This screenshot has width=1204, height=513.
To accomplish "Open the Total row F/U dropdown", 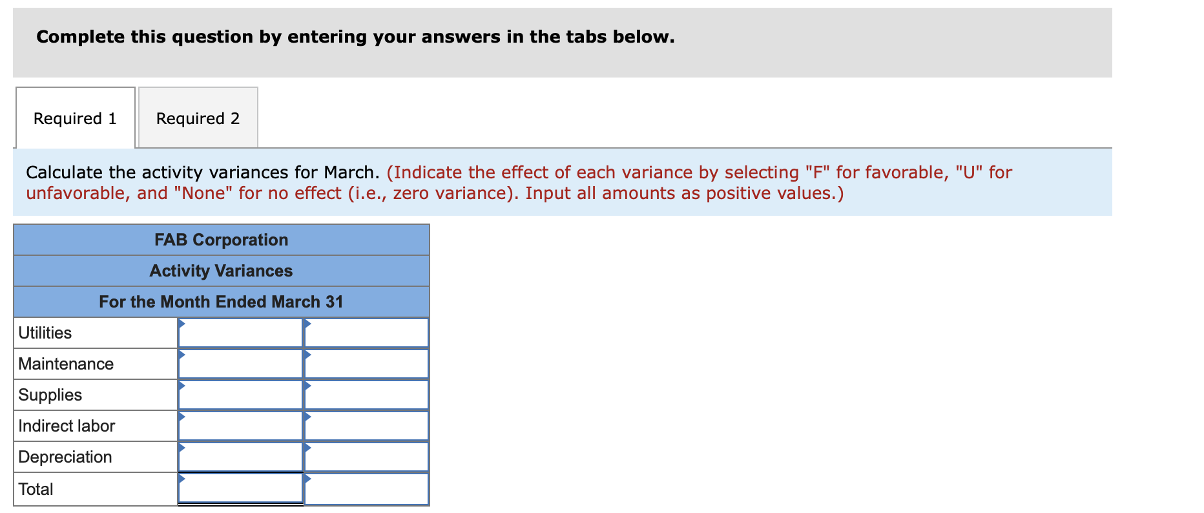I will 366,488.
